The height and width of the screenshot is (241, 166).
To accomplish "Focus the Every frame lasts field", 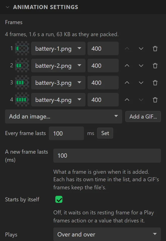I will [66, 133].
